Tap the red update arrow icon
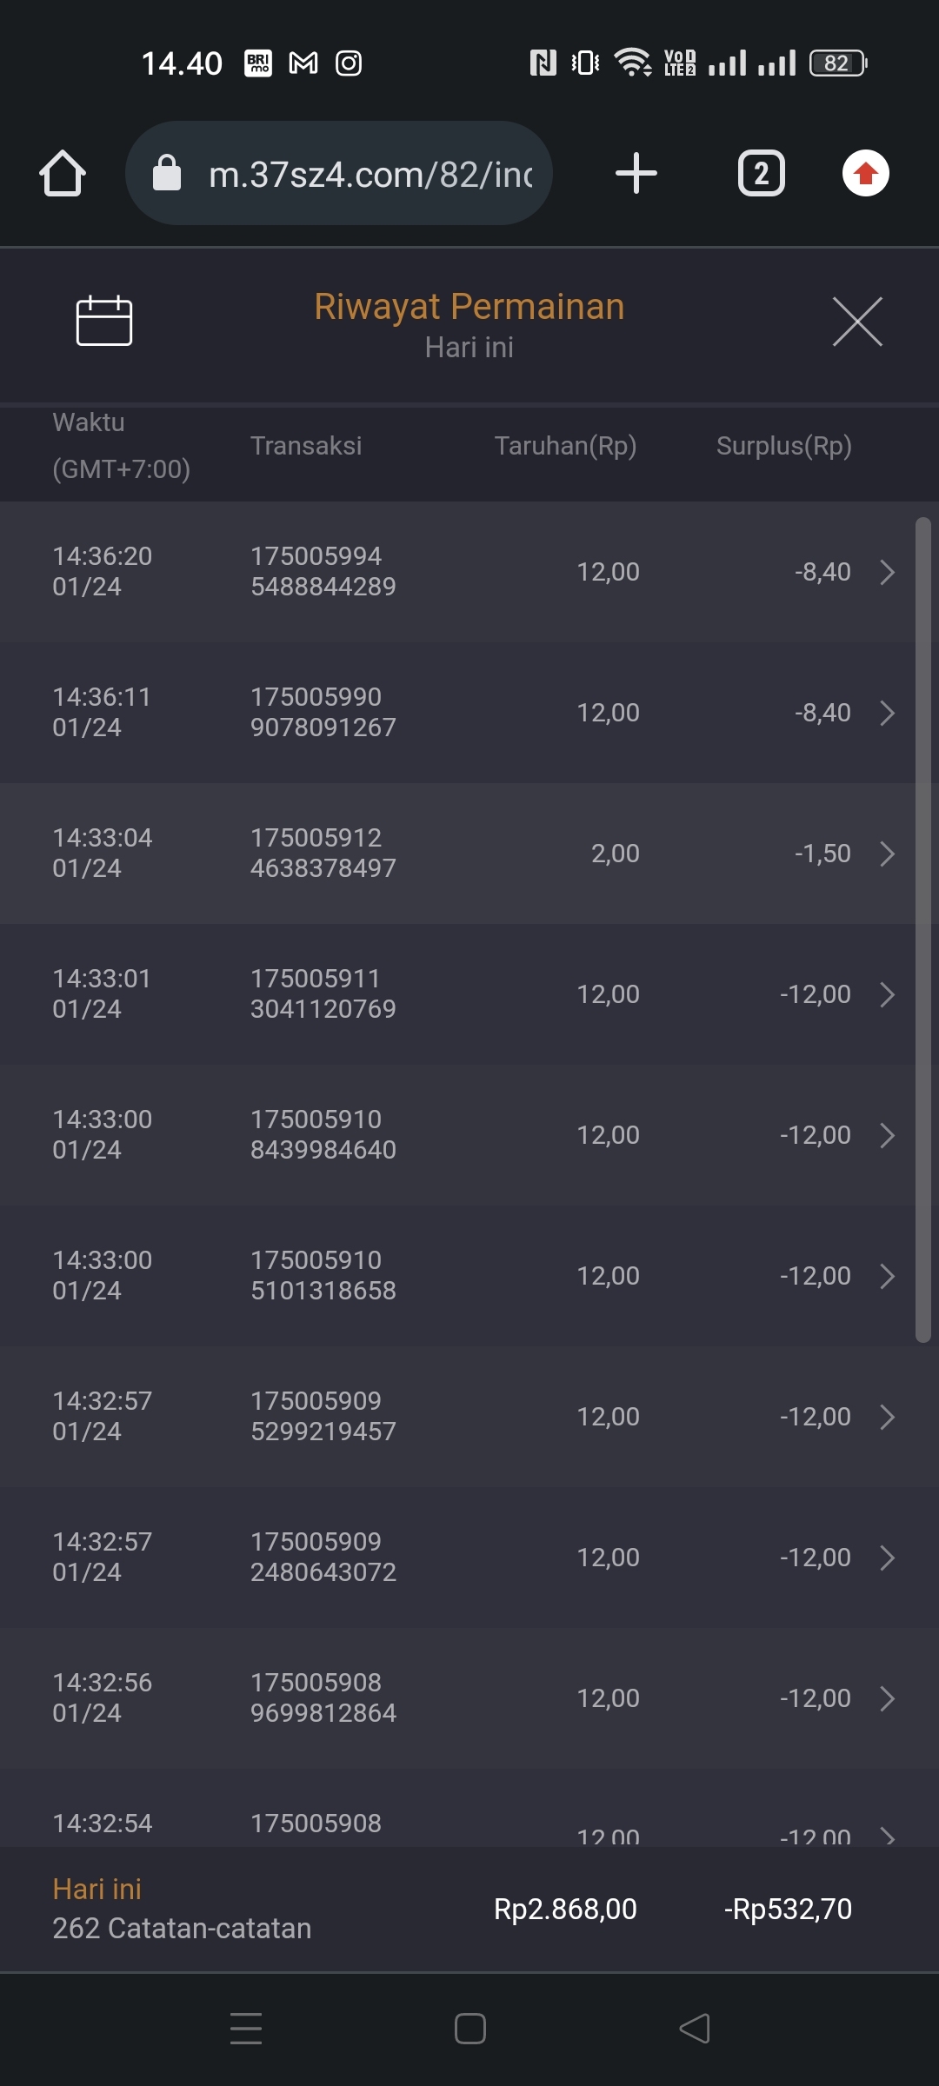This screenshot has width=939, height=2086. 865,174
